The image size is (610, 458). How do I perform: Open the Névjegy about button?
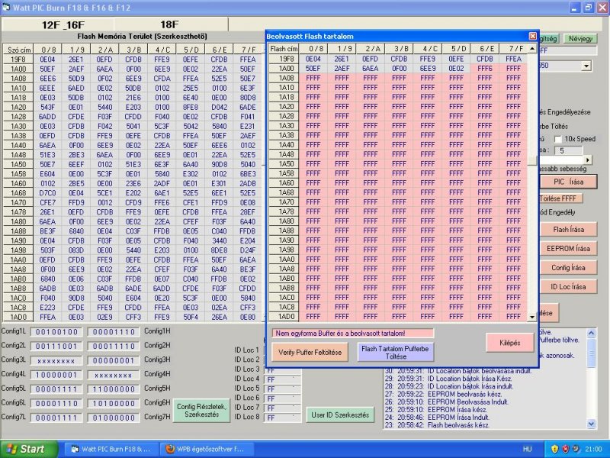(x=580, y=39)
